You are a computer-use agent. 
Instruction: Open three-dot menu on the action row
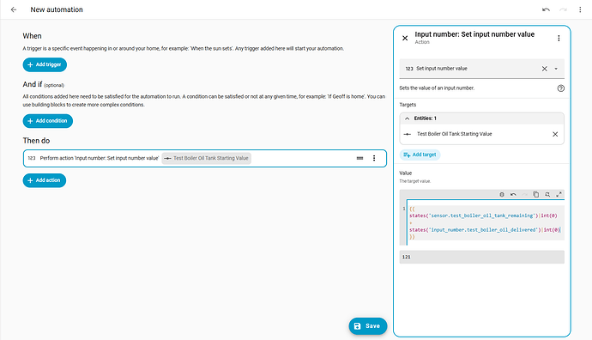tap(374, 158)
